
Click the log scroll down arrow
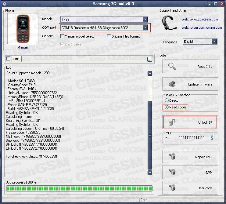pyautogui.click(x=150, y=173)
